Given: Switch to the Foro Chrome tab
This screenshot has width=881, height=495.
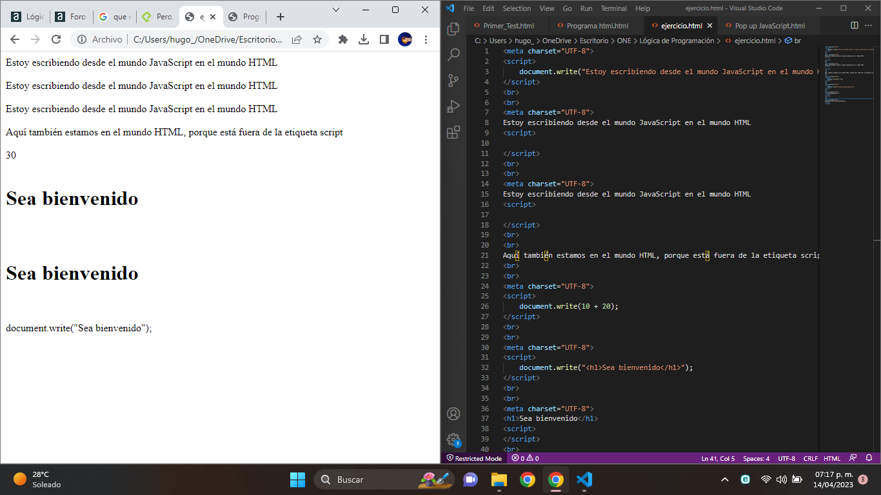Looking at the screenshot, I should pos(70,17).
